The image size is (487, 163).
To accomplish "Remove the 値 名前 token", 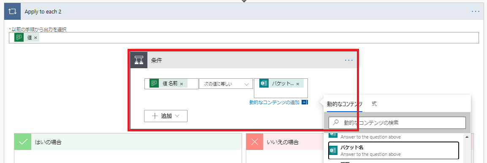I will pyautogui.click(x=182, y=84).
